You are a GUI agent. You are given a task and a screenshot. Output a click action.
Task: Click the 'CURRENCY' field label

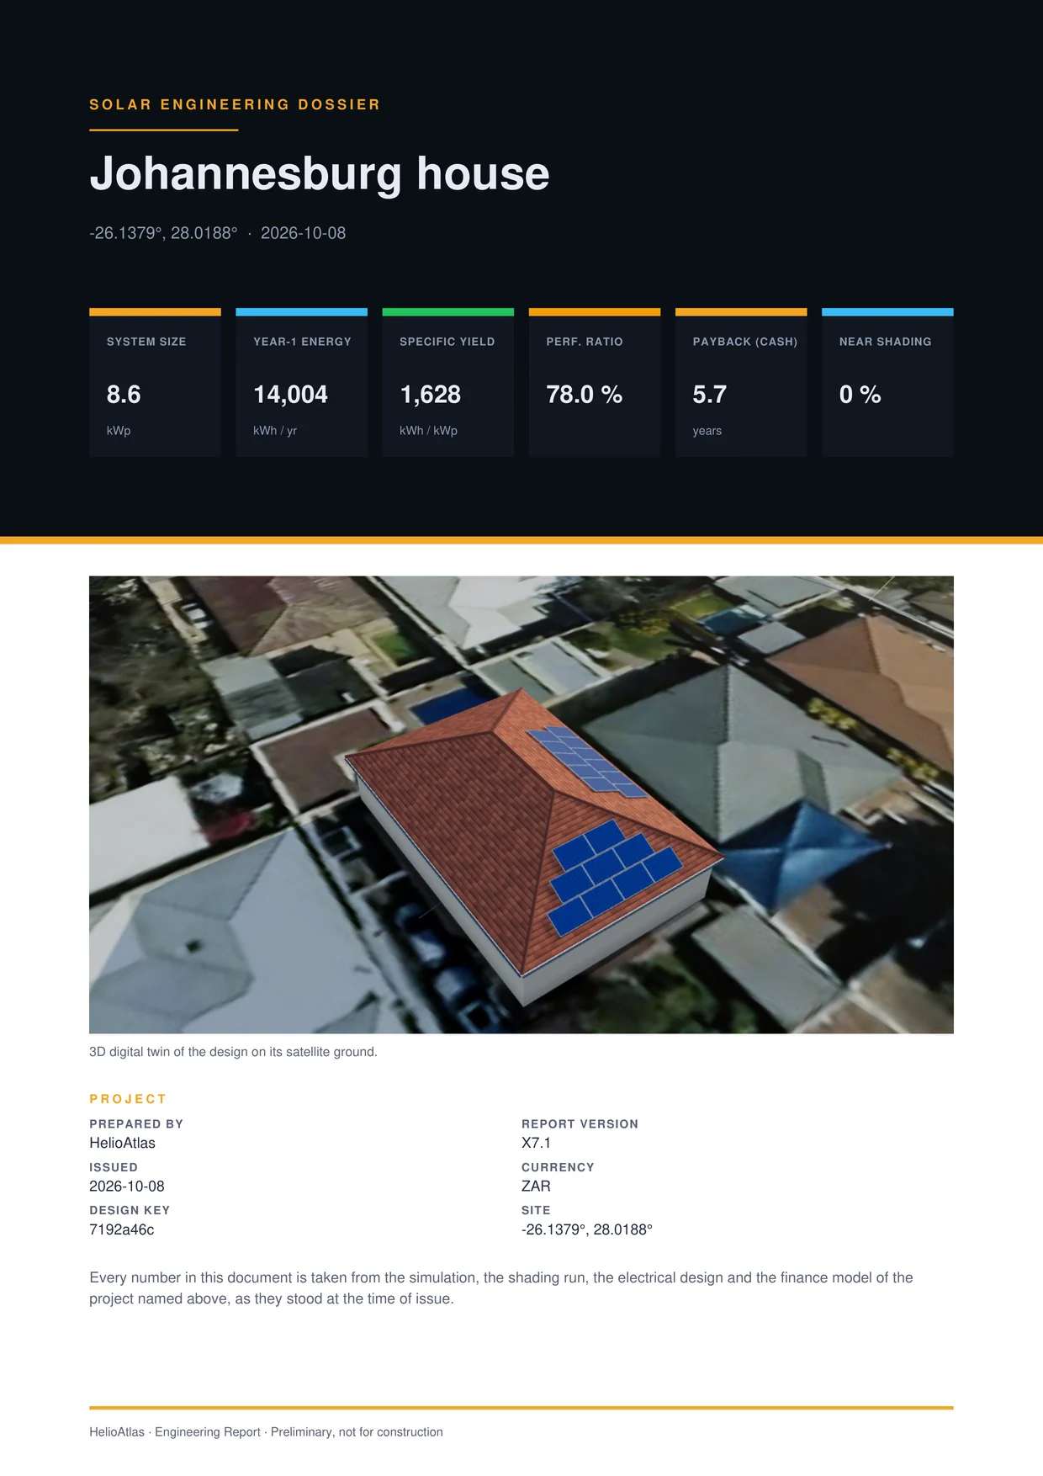coord(558,1167)
